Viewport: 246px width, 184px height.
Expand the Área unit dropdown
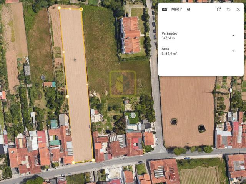tap(233, 51)
